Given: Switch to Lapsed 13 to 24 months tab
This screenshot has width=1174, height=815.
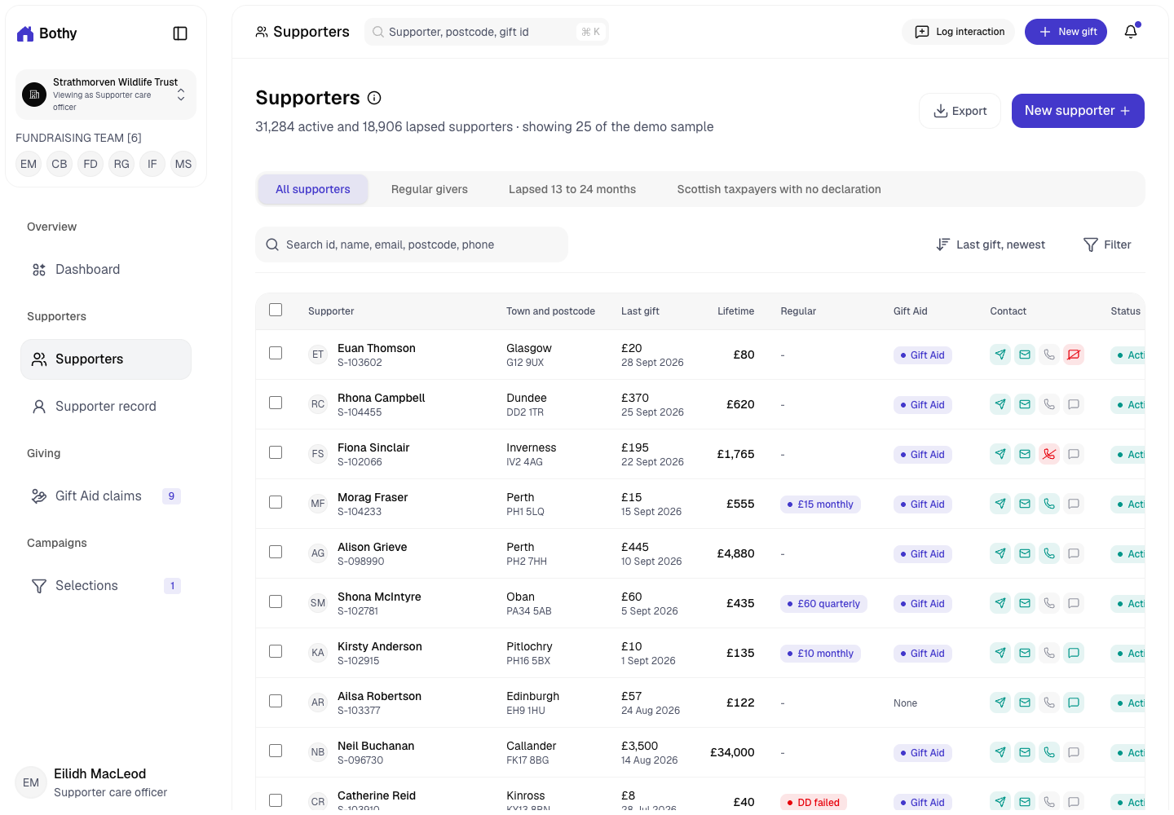Looking at the screenshot, I should [572, 189].
